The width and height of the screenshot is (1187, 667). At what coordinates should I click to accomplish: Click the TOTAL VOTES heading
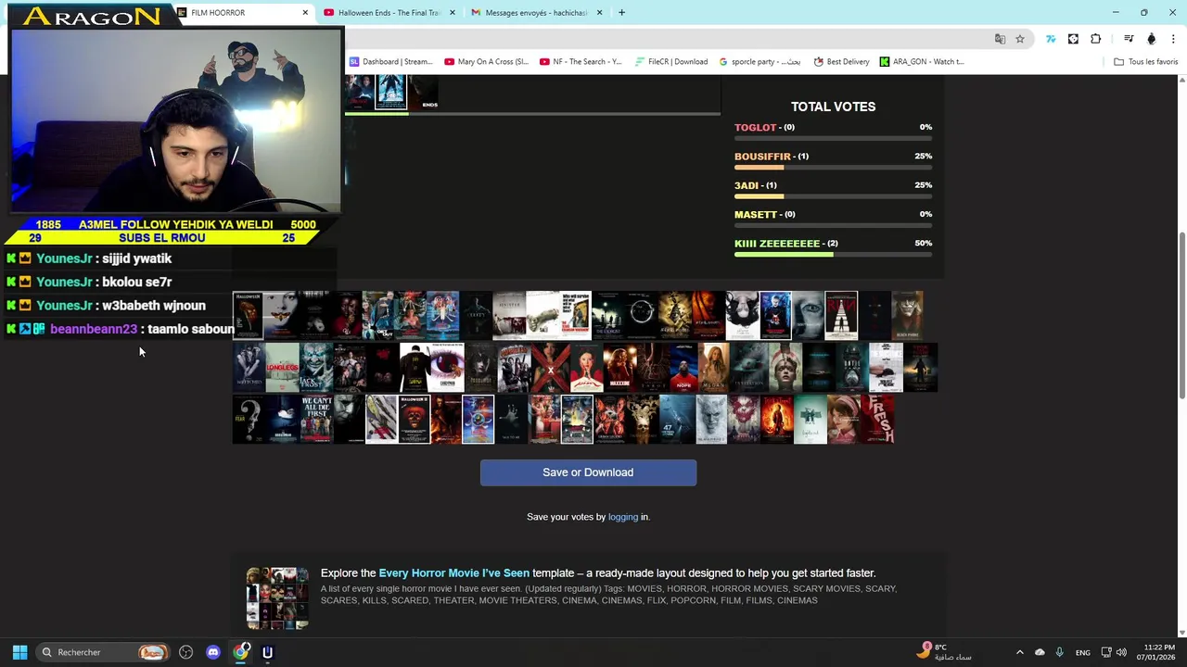point(833,107)
